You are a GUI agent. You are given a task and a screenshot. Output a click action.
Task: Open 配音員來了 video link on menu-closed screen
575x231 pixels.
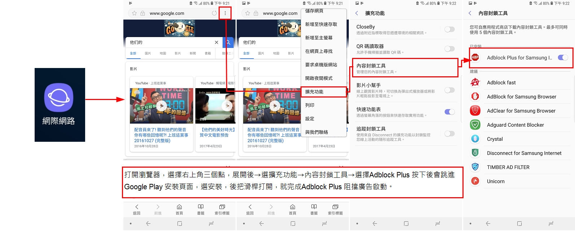[161, 135]
